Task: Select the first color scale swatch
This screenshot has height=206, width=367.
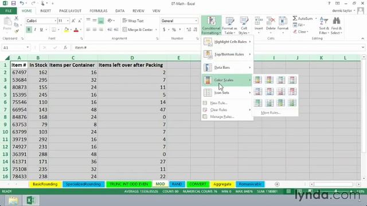Action: click(x=257, y=80)
